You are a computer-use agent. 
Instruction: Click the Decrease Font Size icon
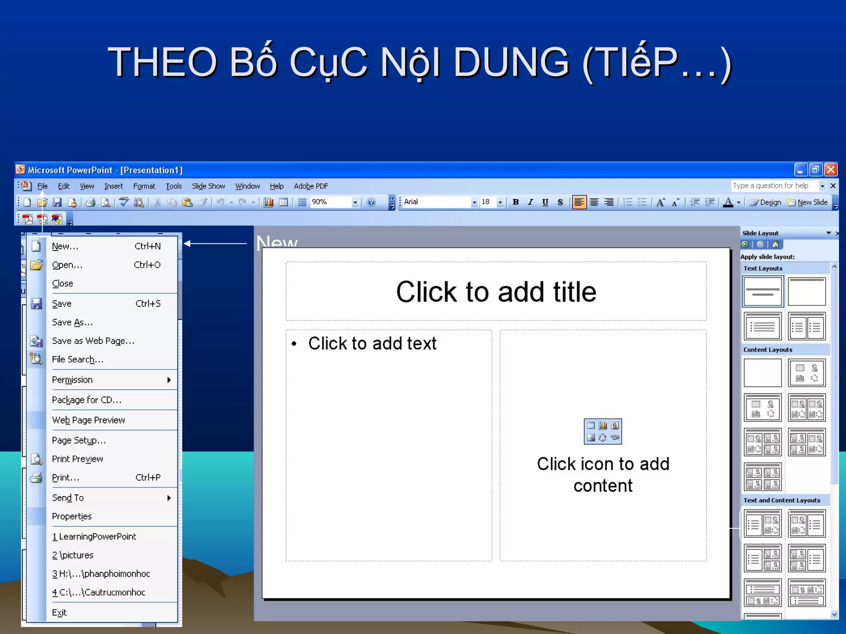[x=675, y=202]
